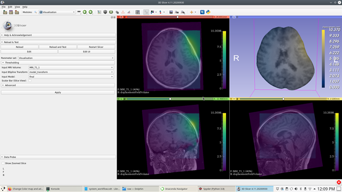
Task: Enable the Show Zoomed Slice checkbox
Action: (3, 163)
